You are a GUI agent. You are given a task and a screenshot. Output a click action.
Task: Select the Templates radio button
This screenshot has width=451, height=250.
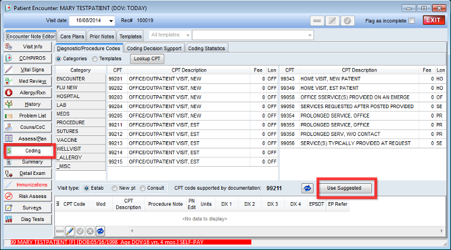pyautogui.click(x=94, y=59)
